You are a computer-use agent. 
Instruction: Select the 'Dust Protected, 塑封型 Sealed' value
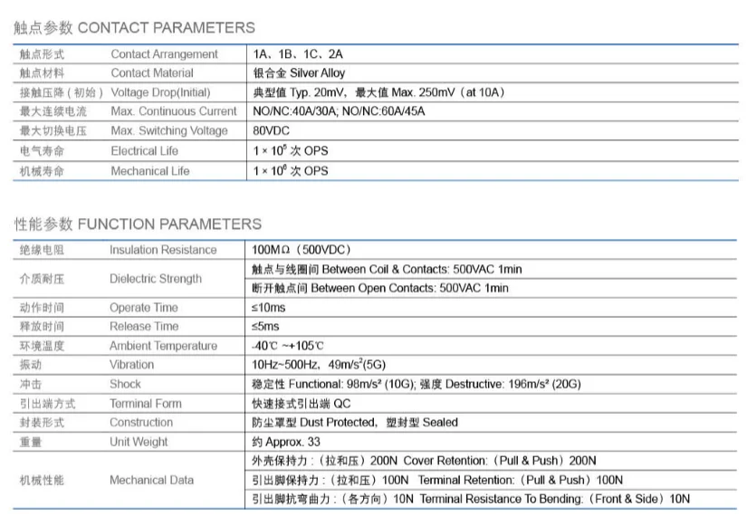coord(378,423)
